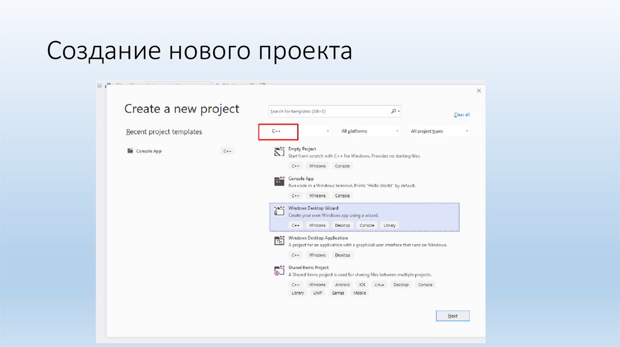This screenshot has height=347, width=620.
Task: Click the Console tag under Empty Project
Action: click(x=343, y=166)
